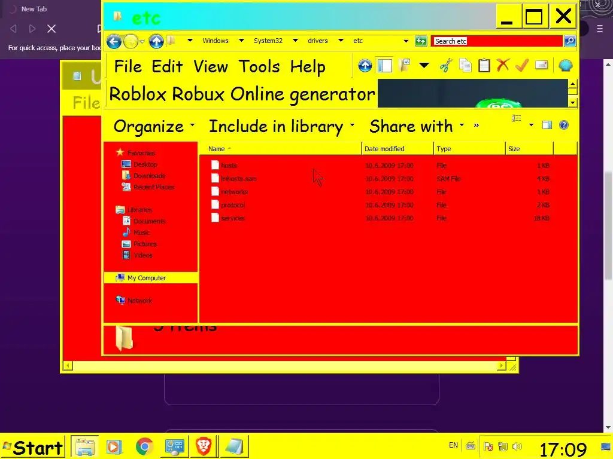Click the Windows breadcrumb segment
Screen dimensions: 613x459
pyautogui.click(x=216, y=41)
